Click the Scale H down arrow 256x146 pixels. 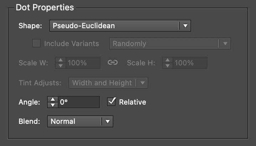[x=167, y=66]
